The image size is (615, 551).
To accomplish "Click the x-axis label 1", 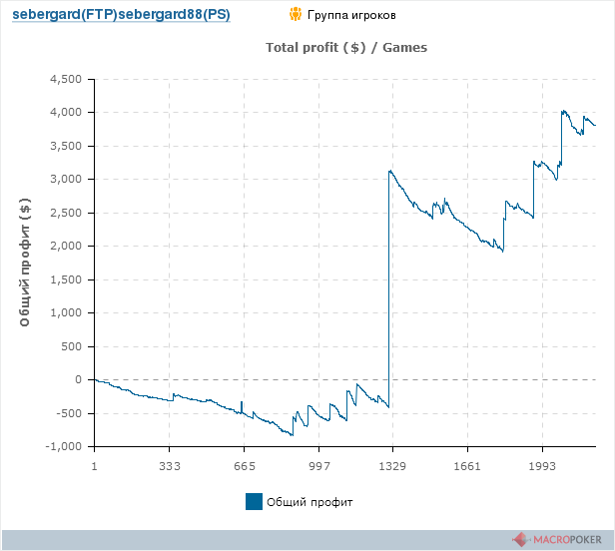I will tap(94, 466).
